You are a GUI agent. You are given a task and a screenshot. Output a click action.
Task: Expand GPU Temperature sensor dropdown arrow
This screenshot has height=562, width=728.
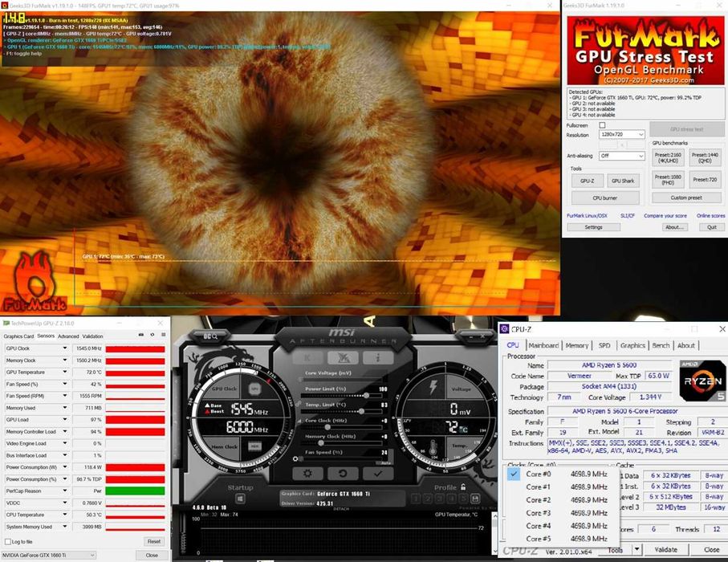coord(64,372)
